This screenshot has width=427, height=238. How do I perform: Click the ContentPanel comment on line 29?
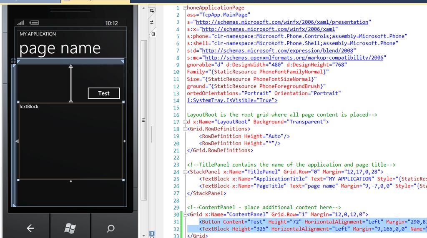(264, 208)
